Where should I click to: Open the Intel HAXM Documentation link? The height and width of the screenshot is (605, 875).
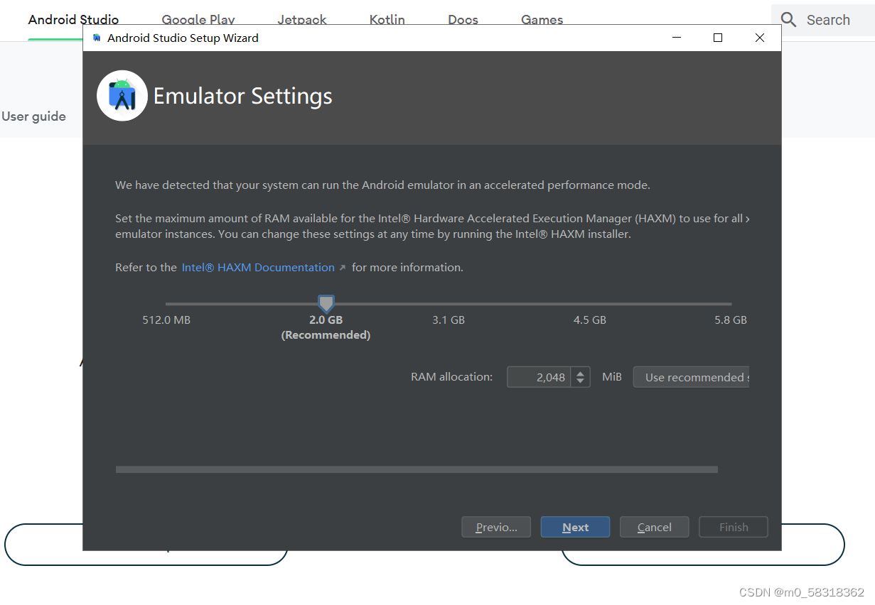pyautogui.click(x=258, y=268)
